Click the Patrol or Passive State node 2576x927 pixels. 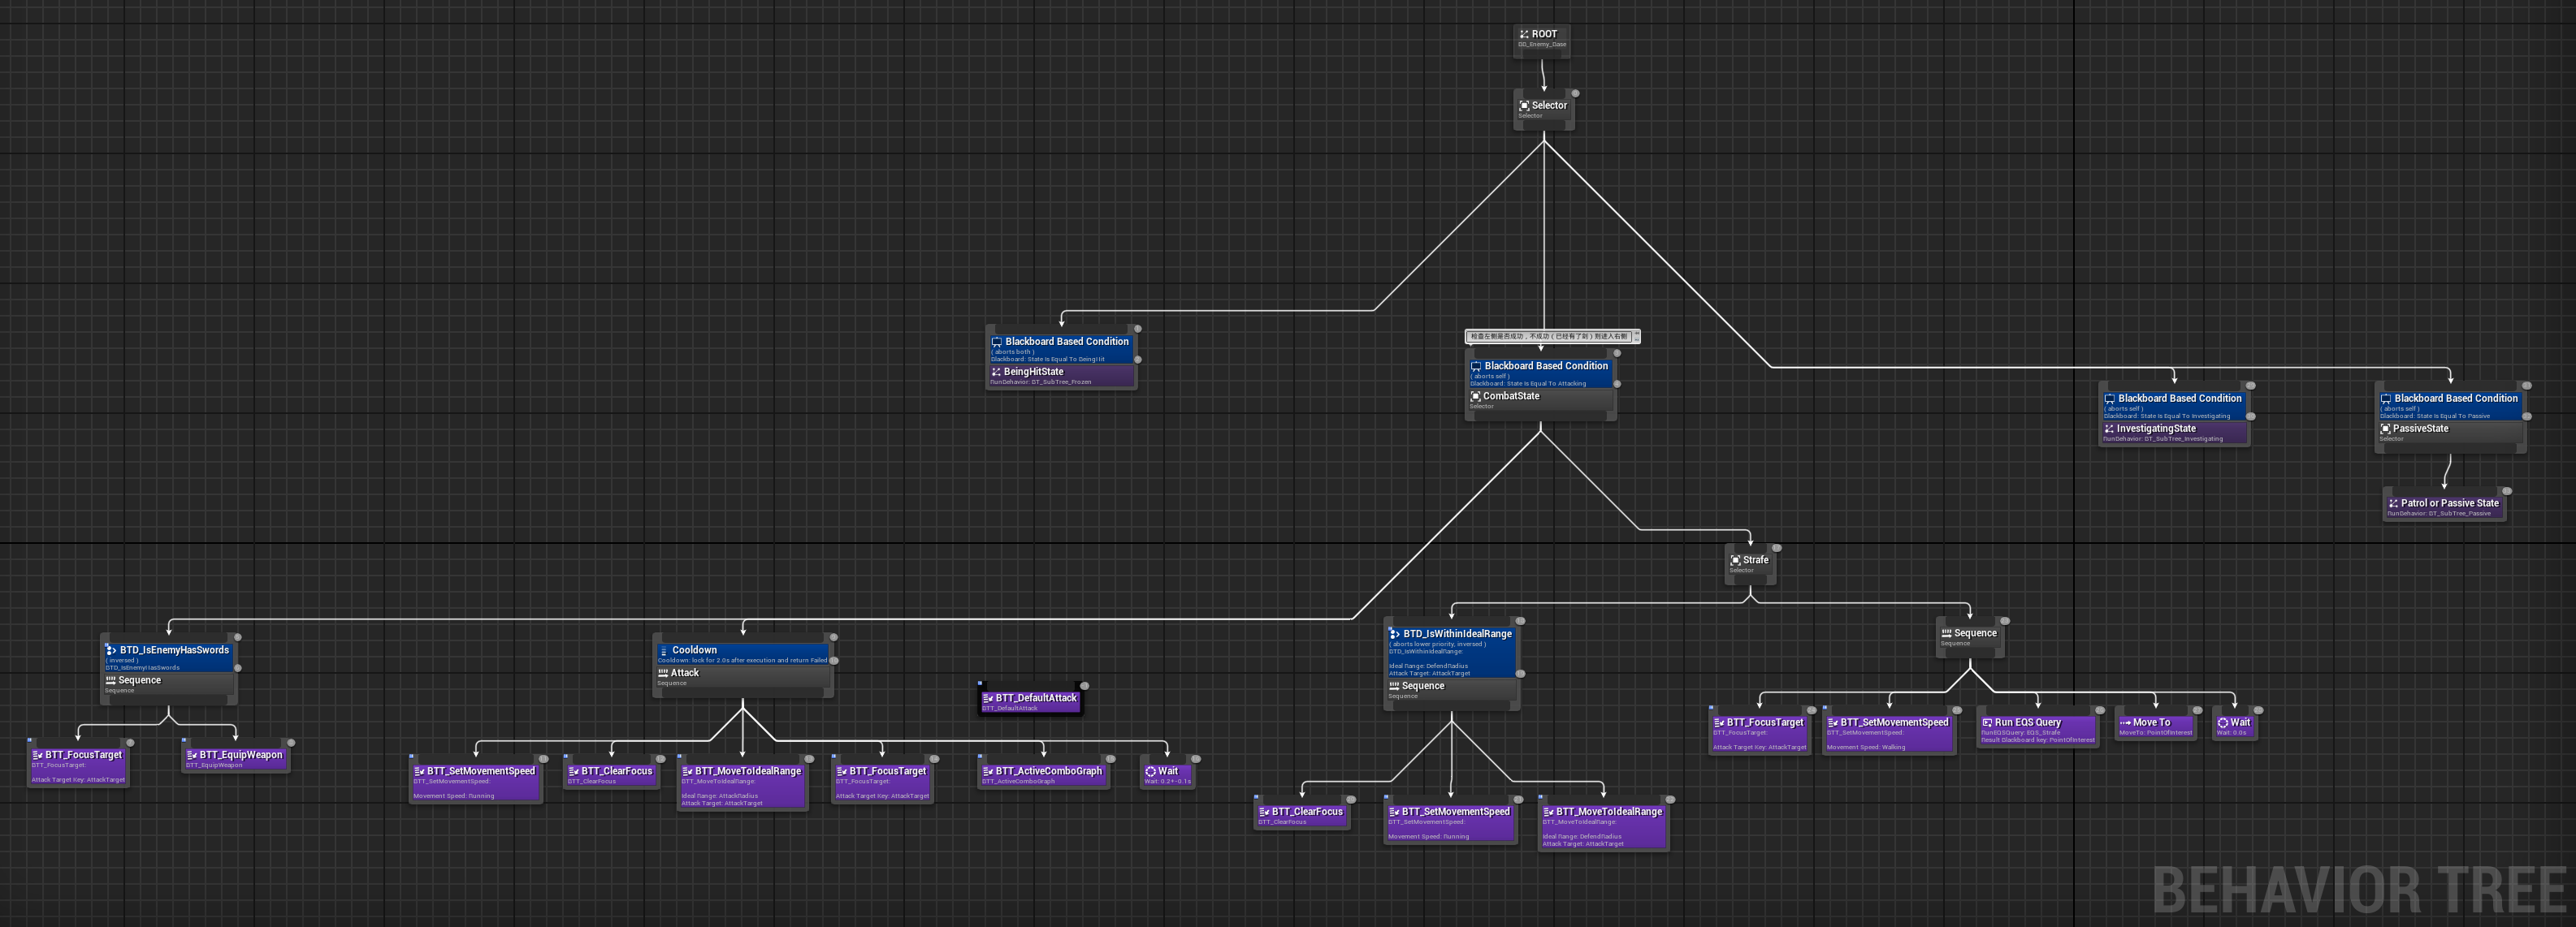tap(2444, 507)
